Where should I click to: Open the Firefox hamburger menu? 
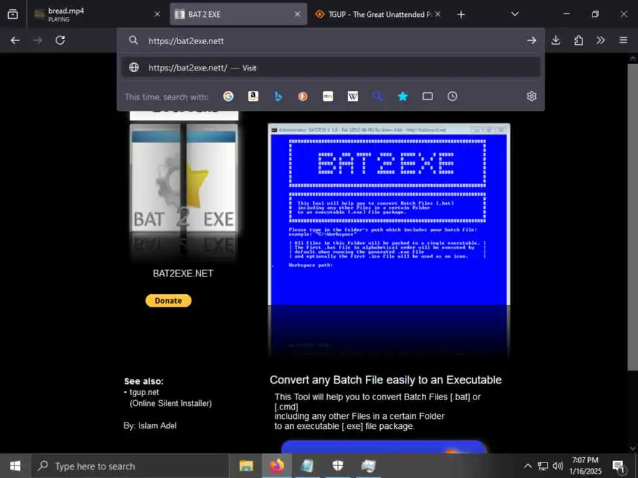[x=623, y=40]
